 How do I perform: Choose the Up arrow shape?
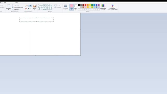tap(51, 7)
